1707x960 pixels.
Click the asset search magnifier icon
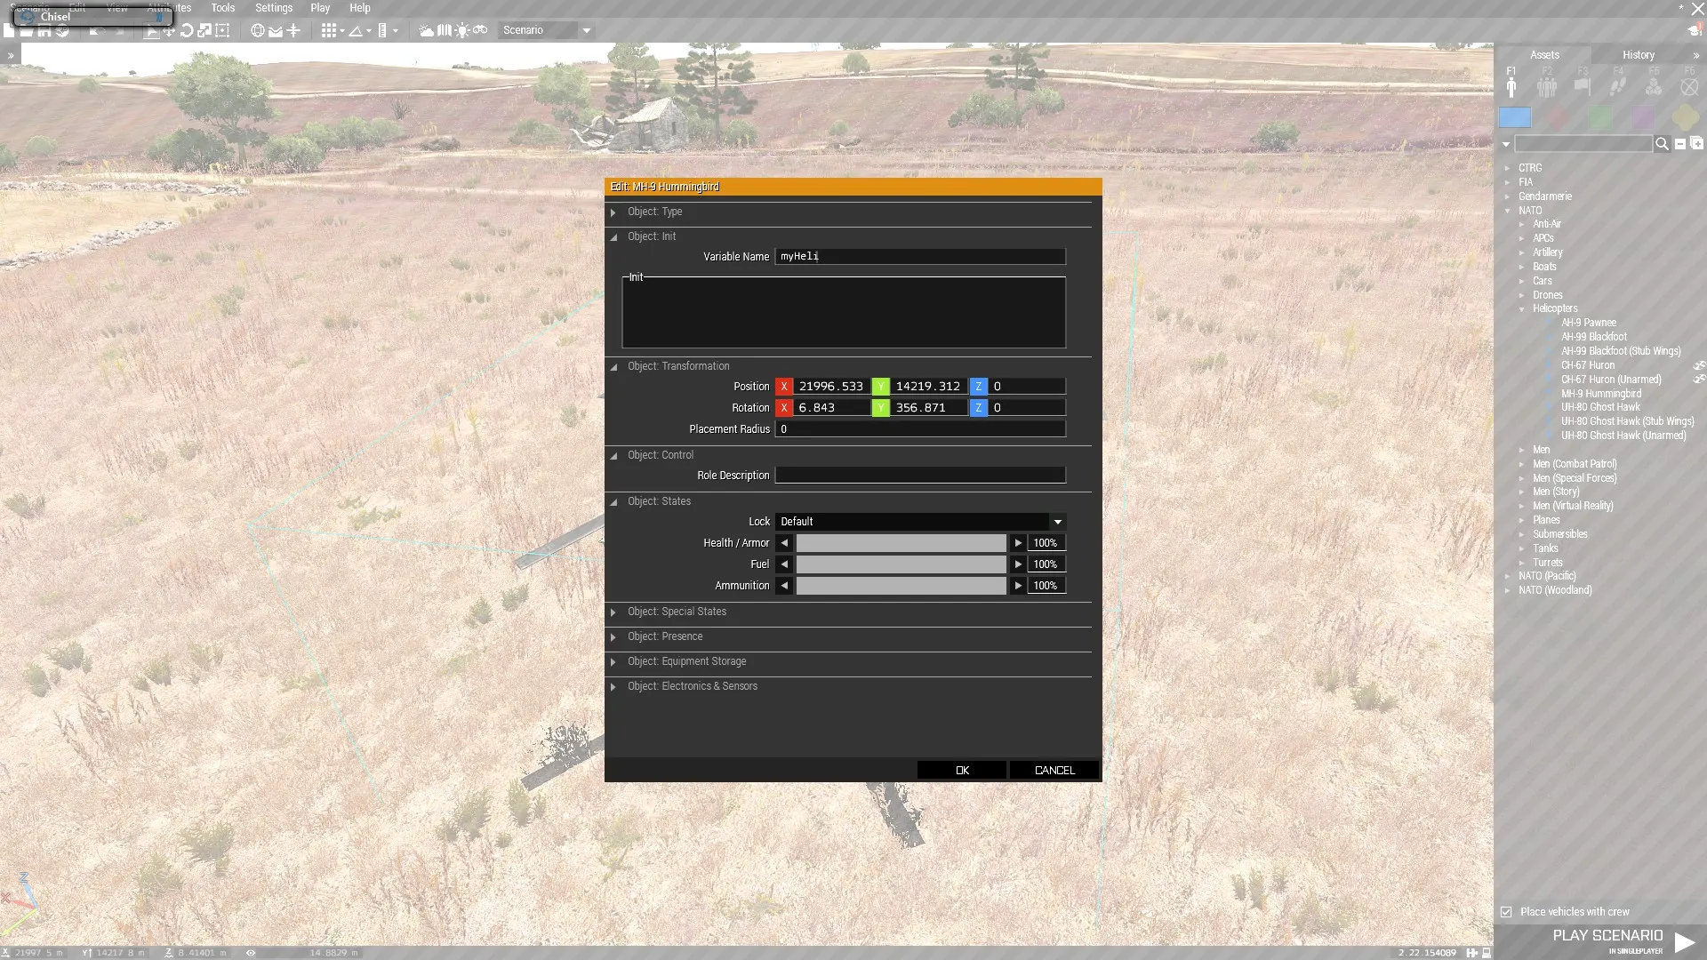point(1662,144)
